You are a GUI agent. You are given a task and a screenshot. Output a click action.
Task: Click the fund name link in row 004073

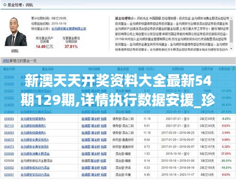pyautogui.click(x=35, y=147)
